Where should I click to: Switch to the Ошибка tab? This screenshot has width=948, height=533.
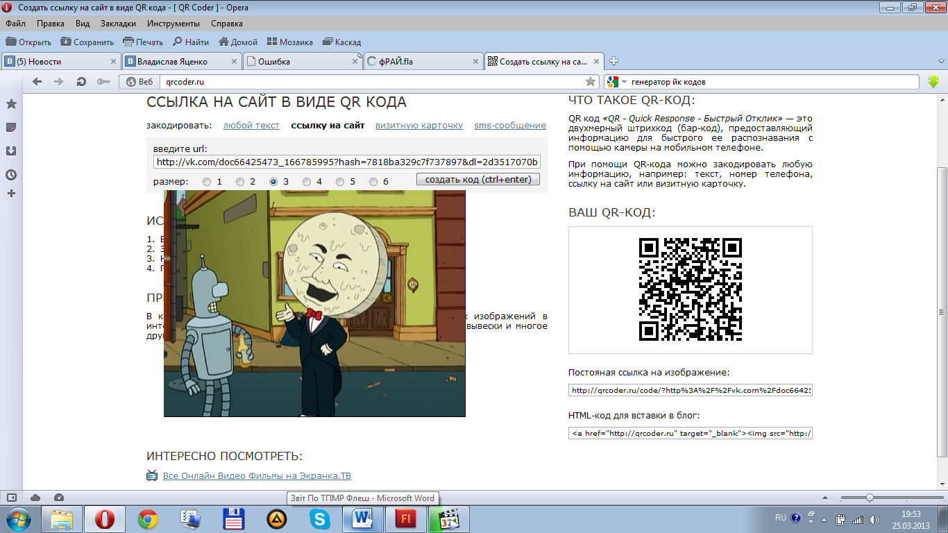[303, 61]
